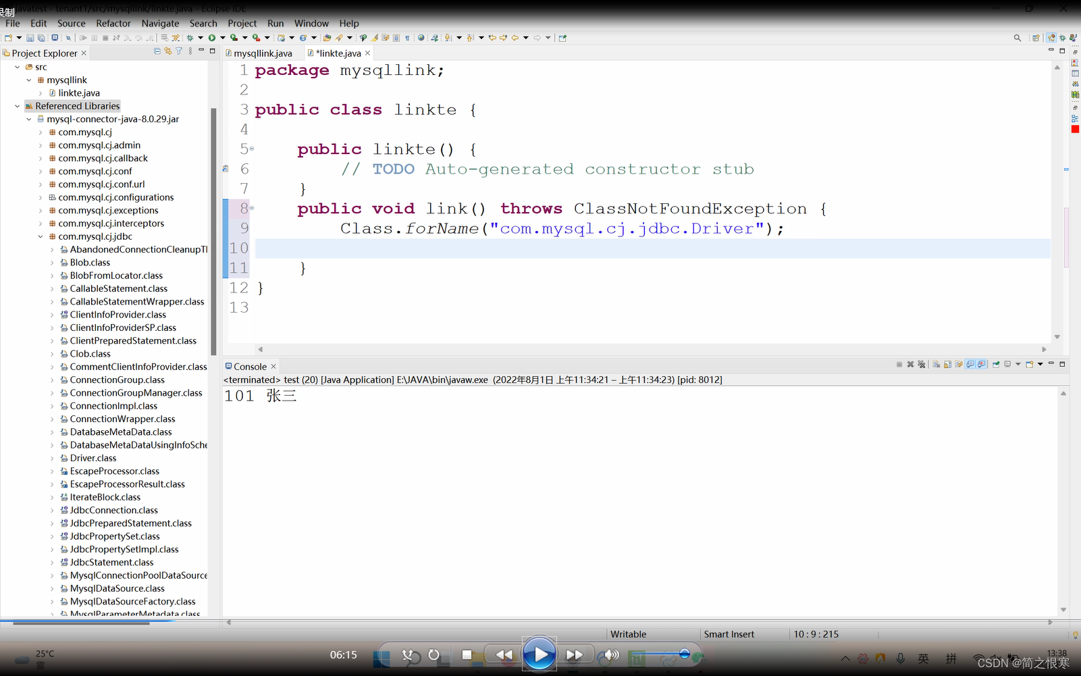This screenshot has height=676, width=1081.
Task: Click the Writable status bar field
Action: pos(629,634)
